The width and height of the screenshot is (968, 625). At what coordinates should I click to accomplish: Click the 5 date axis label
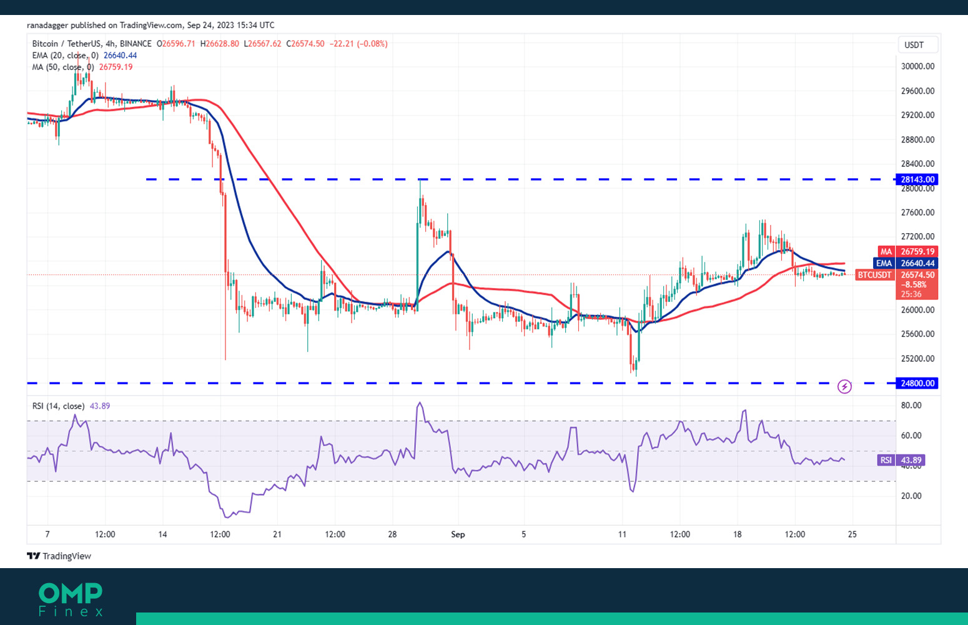[523, 534]
